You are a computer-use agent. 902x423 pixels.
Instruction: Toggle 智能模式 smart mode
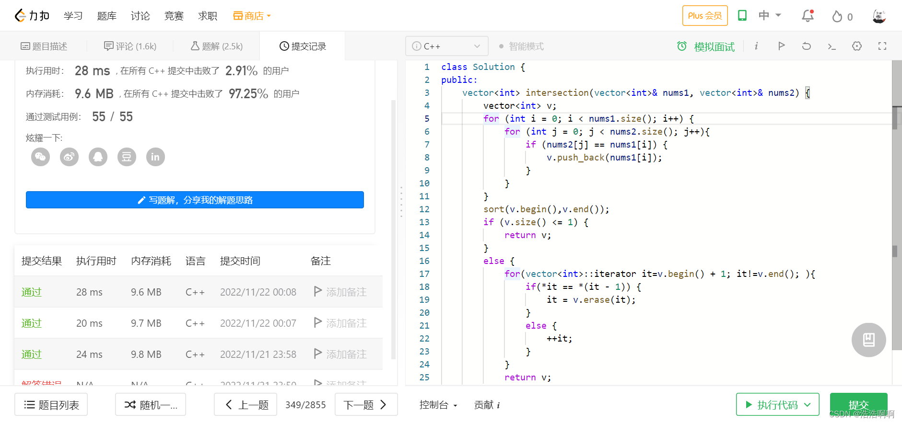(x=521, y=46)
